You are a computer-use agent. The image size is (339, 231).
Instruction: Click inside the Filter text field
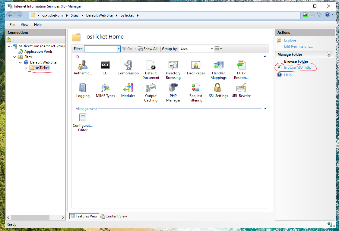click(x=100, y=49)
